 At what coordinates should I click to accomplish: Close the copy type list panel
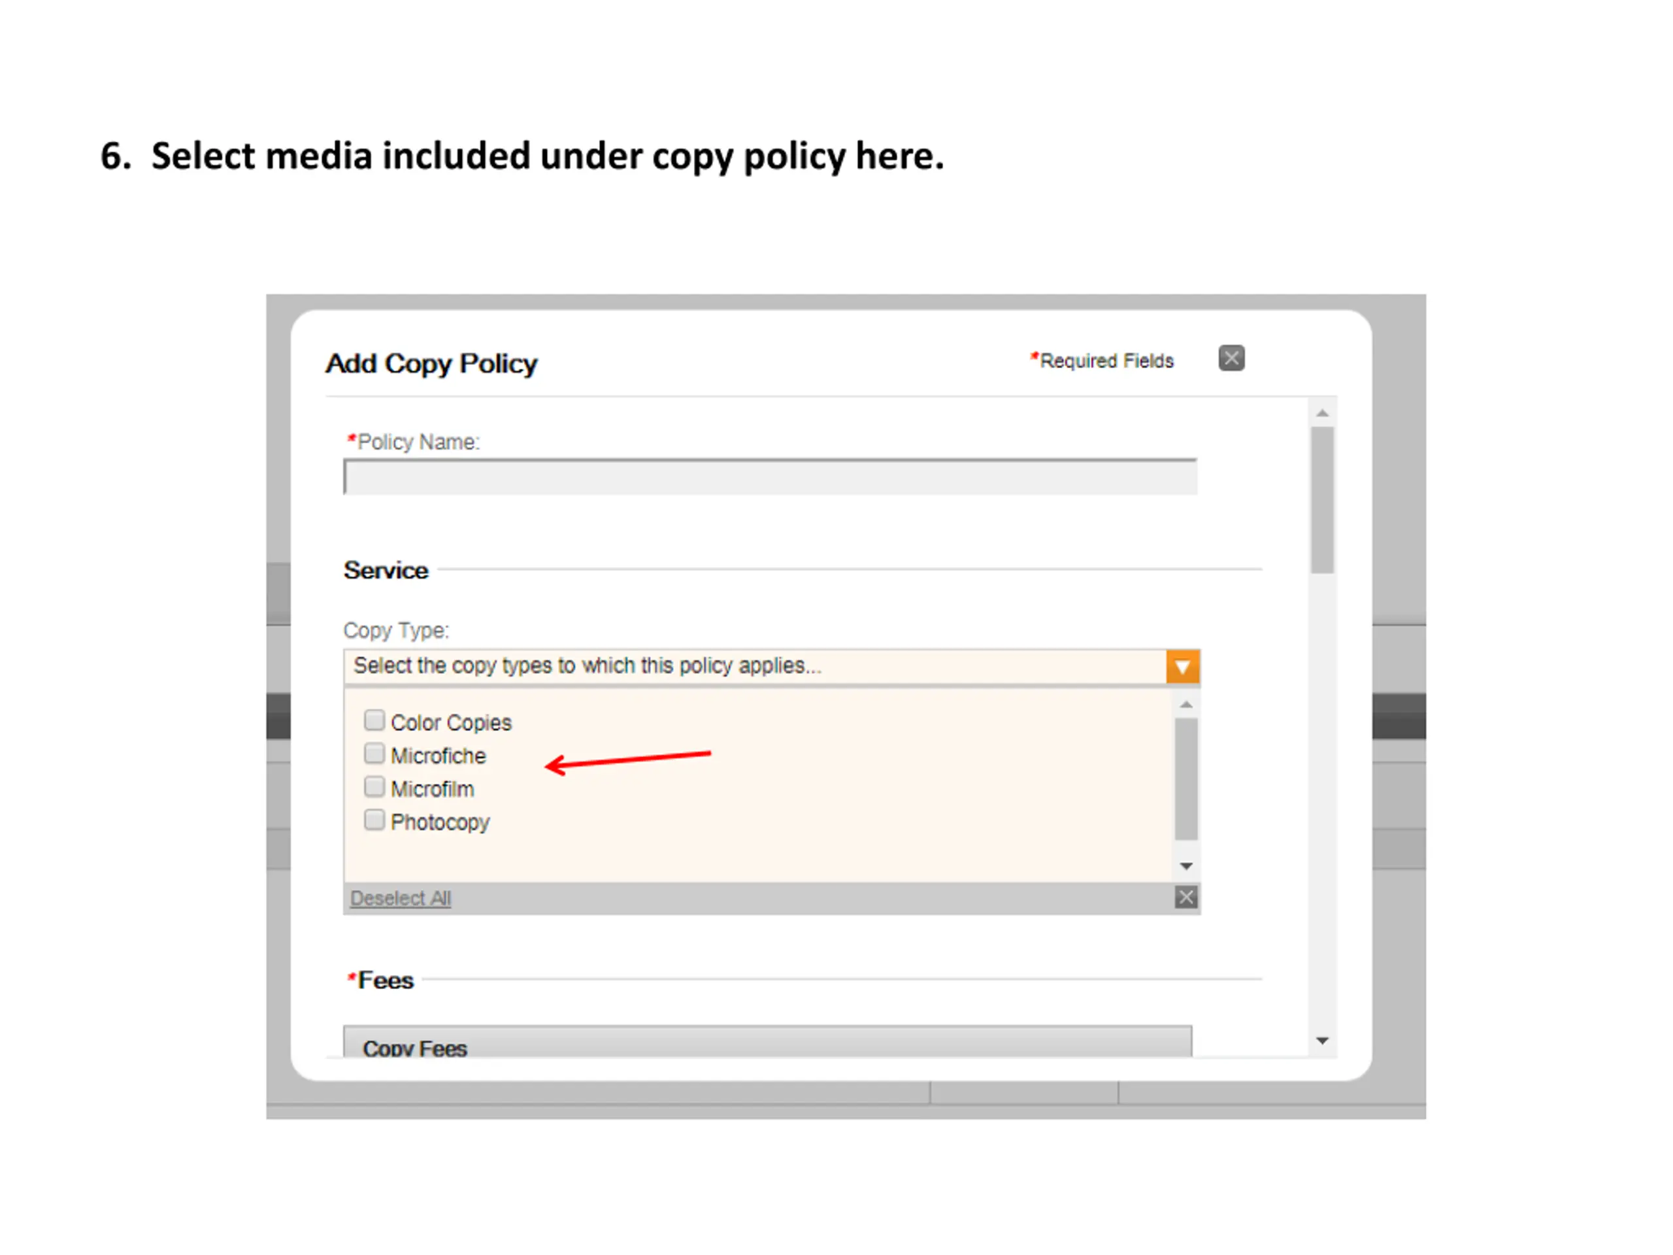pos(1186,898)
